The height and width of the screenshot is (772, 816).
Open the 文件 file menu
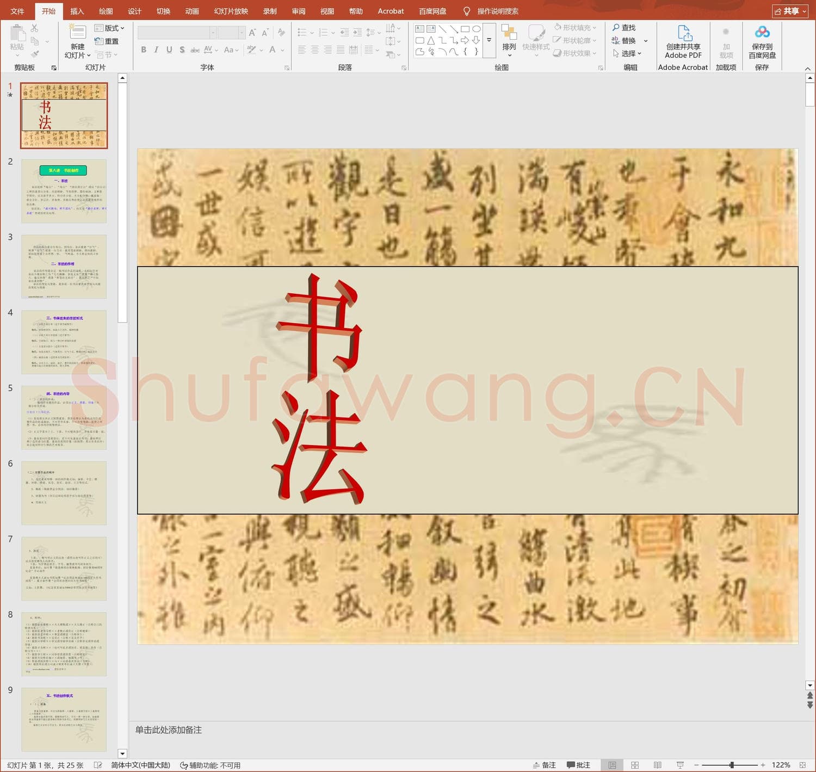point(17,11)
